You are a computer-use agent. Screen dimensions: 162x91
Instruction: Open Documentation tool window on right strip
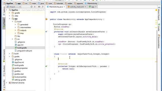click(159, 41)
